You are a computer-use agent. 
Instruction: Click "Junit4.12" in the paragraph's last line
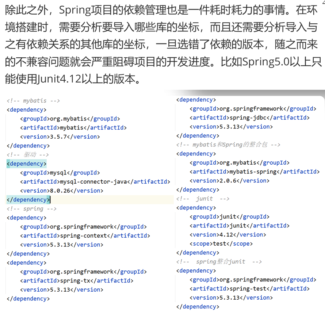59,79
